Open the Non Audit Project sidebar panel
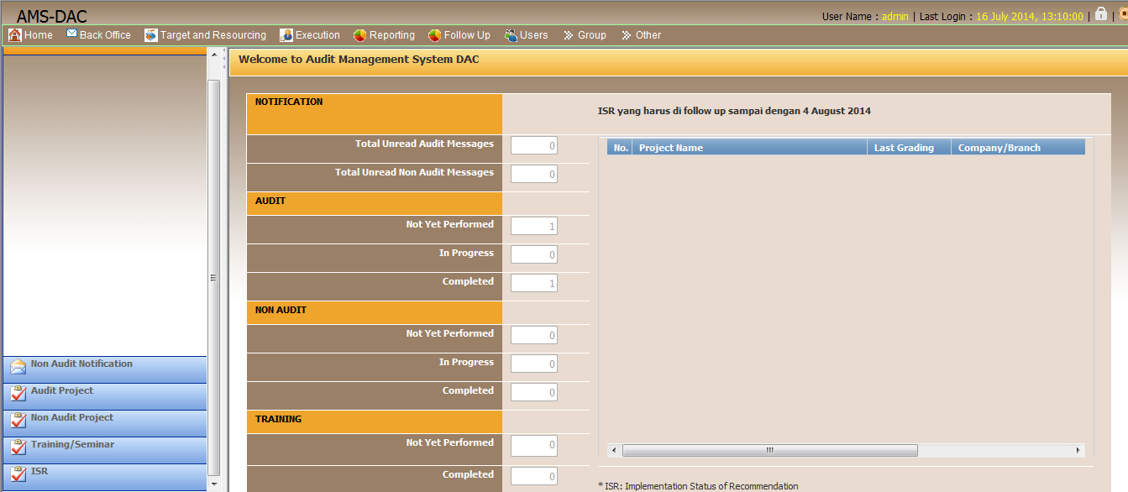This screenshot has width=1128, height=492. [x=72, y=418]
